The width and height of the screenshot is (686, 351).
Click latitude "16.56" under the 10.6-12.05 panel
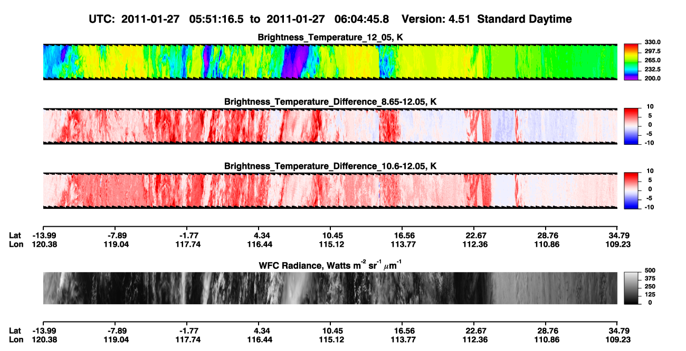[402, 236]
